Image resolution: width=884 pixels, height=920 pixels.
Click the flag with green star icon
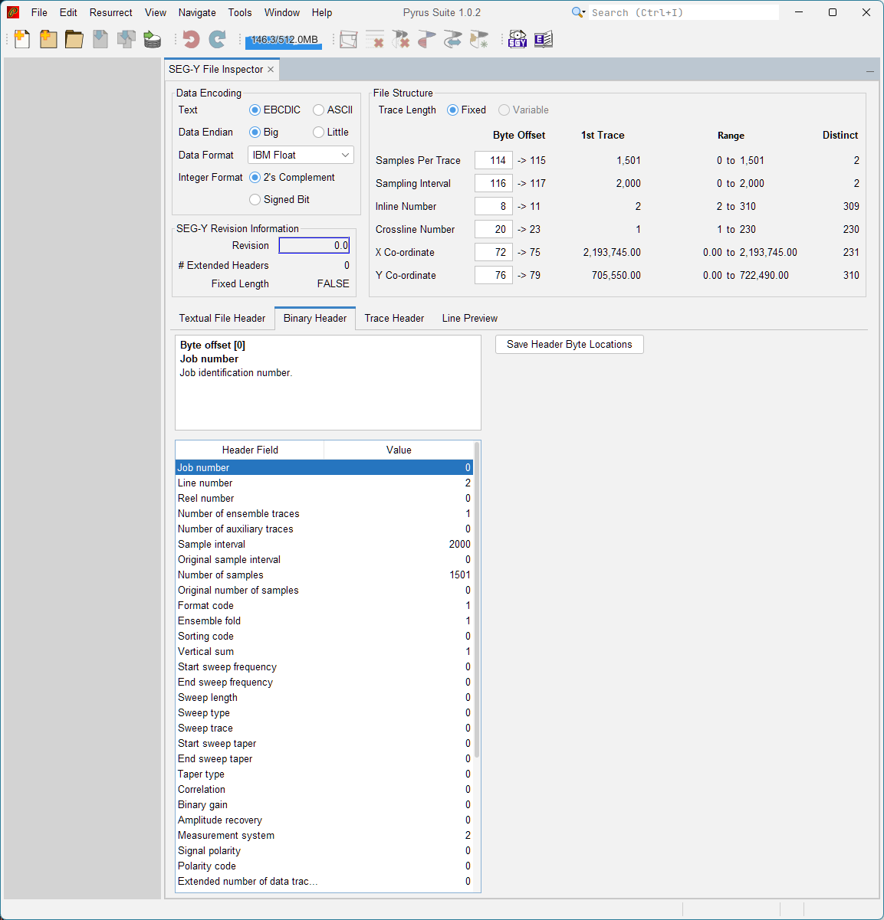click(x=479, y=39)
